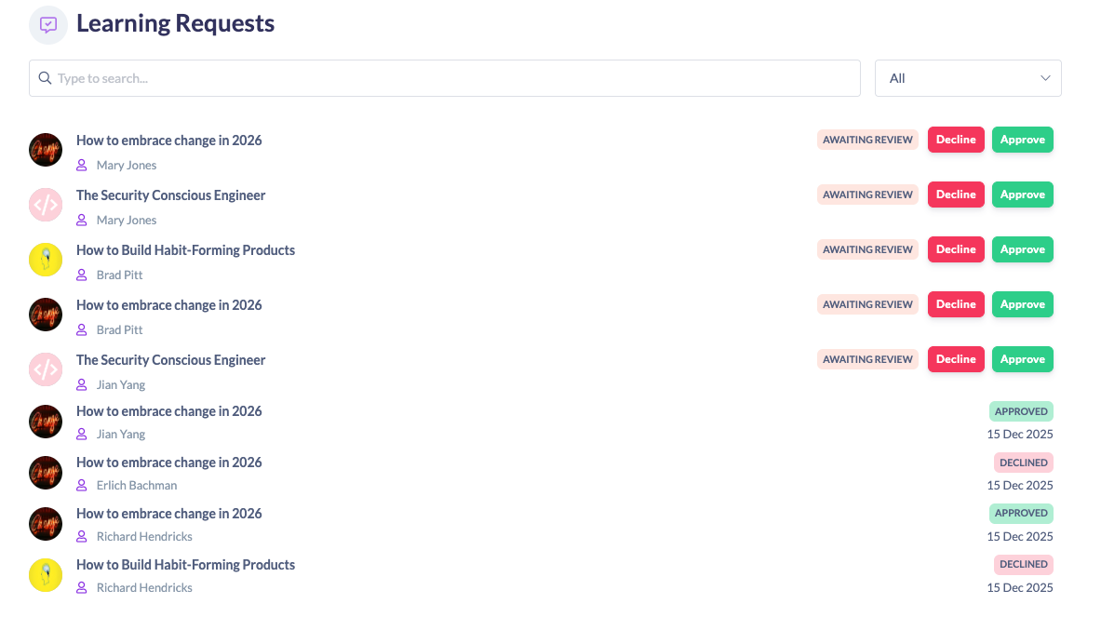
Task: Click APPROVED badge on Richard Hendricks' request
Action: [x=1020, y=514]
